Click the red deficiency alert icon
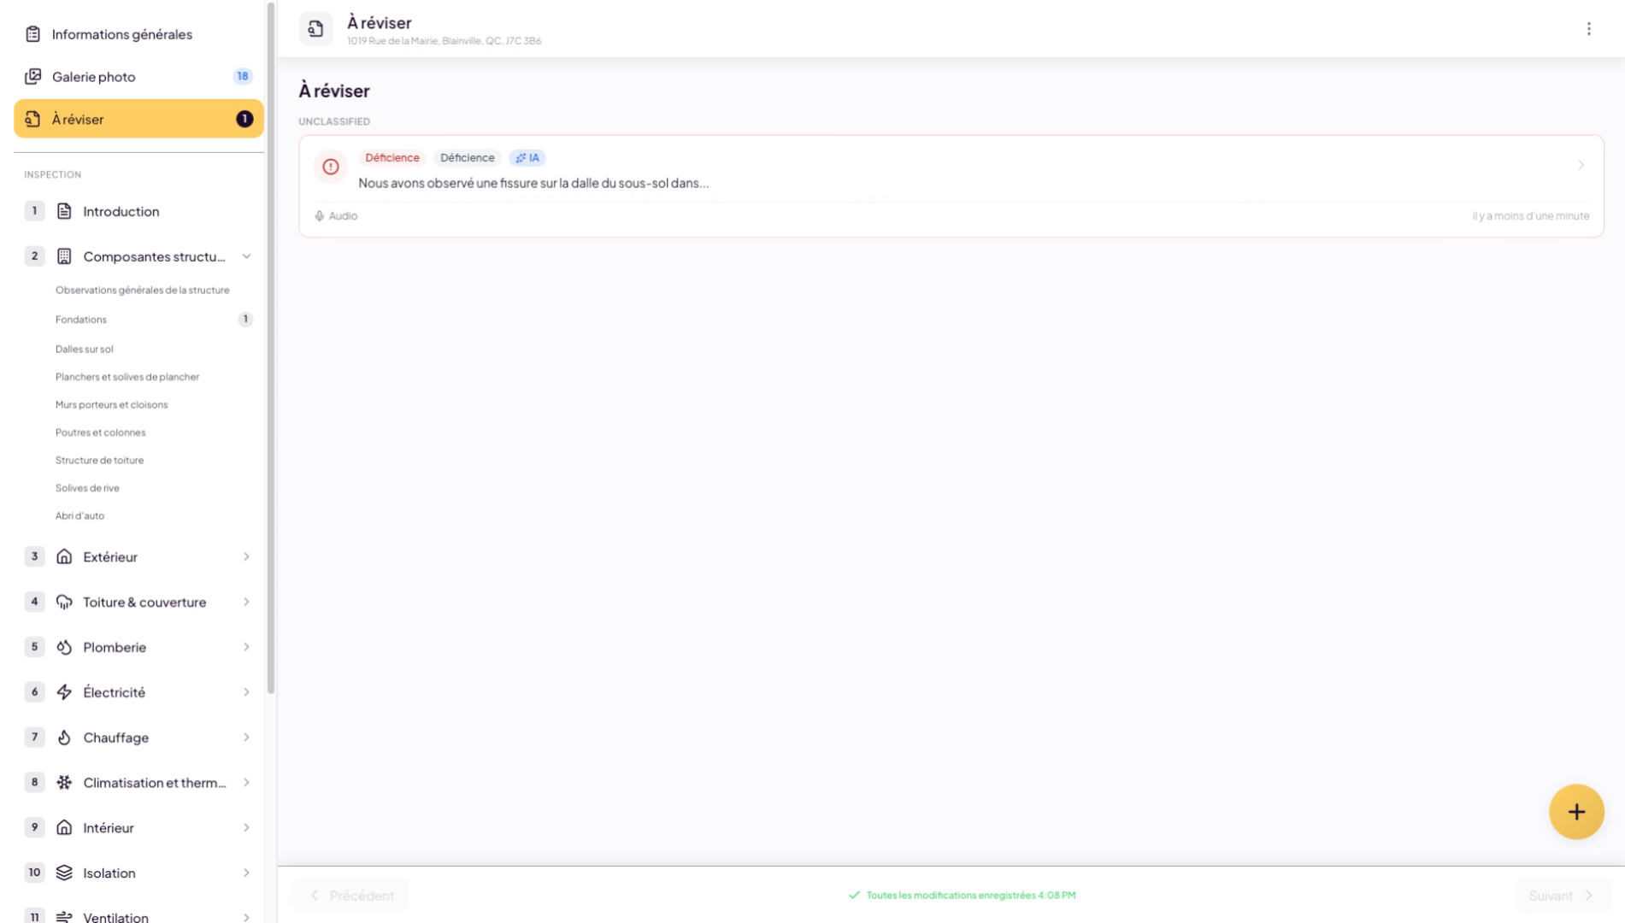This screenshot has width=1625, height=923. [331, 167]
